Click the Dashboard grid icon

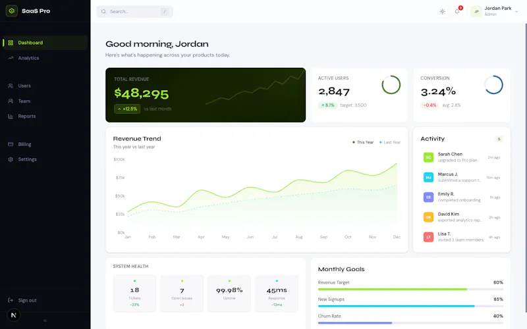(x=11, y=43)
